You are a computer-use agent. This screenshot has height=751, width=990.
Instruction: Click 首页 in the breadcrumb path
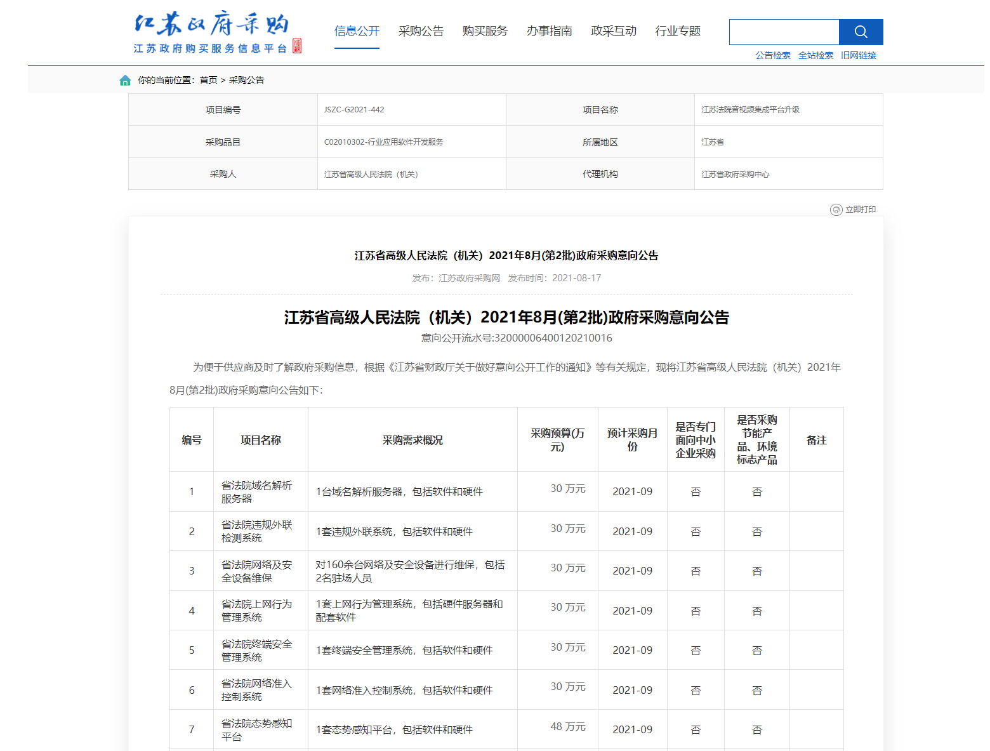(208, 80)
